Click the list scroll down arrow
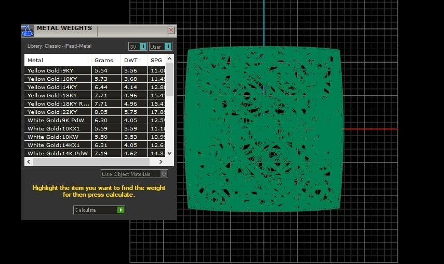 pyautogui.click(x=170, y=153)
